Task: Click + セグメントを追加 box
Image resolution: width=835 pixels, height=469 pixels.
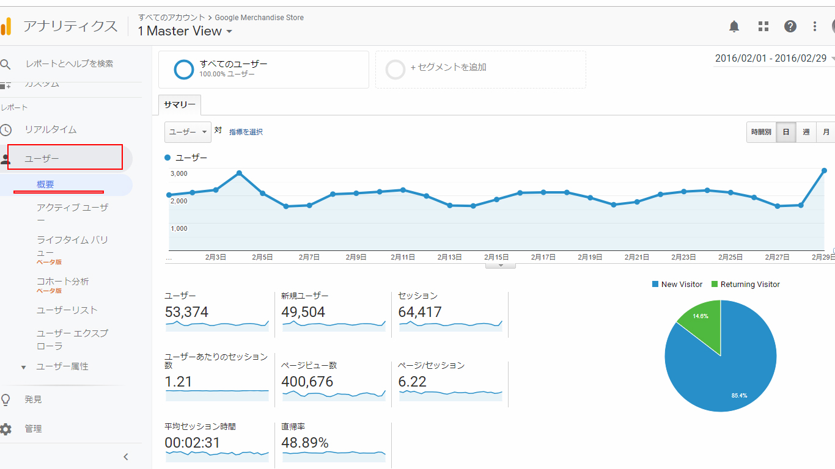Action: tap(480, 70)
